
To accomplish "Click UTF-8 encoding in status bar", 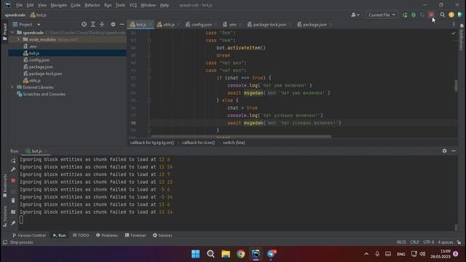I will 429,242.
